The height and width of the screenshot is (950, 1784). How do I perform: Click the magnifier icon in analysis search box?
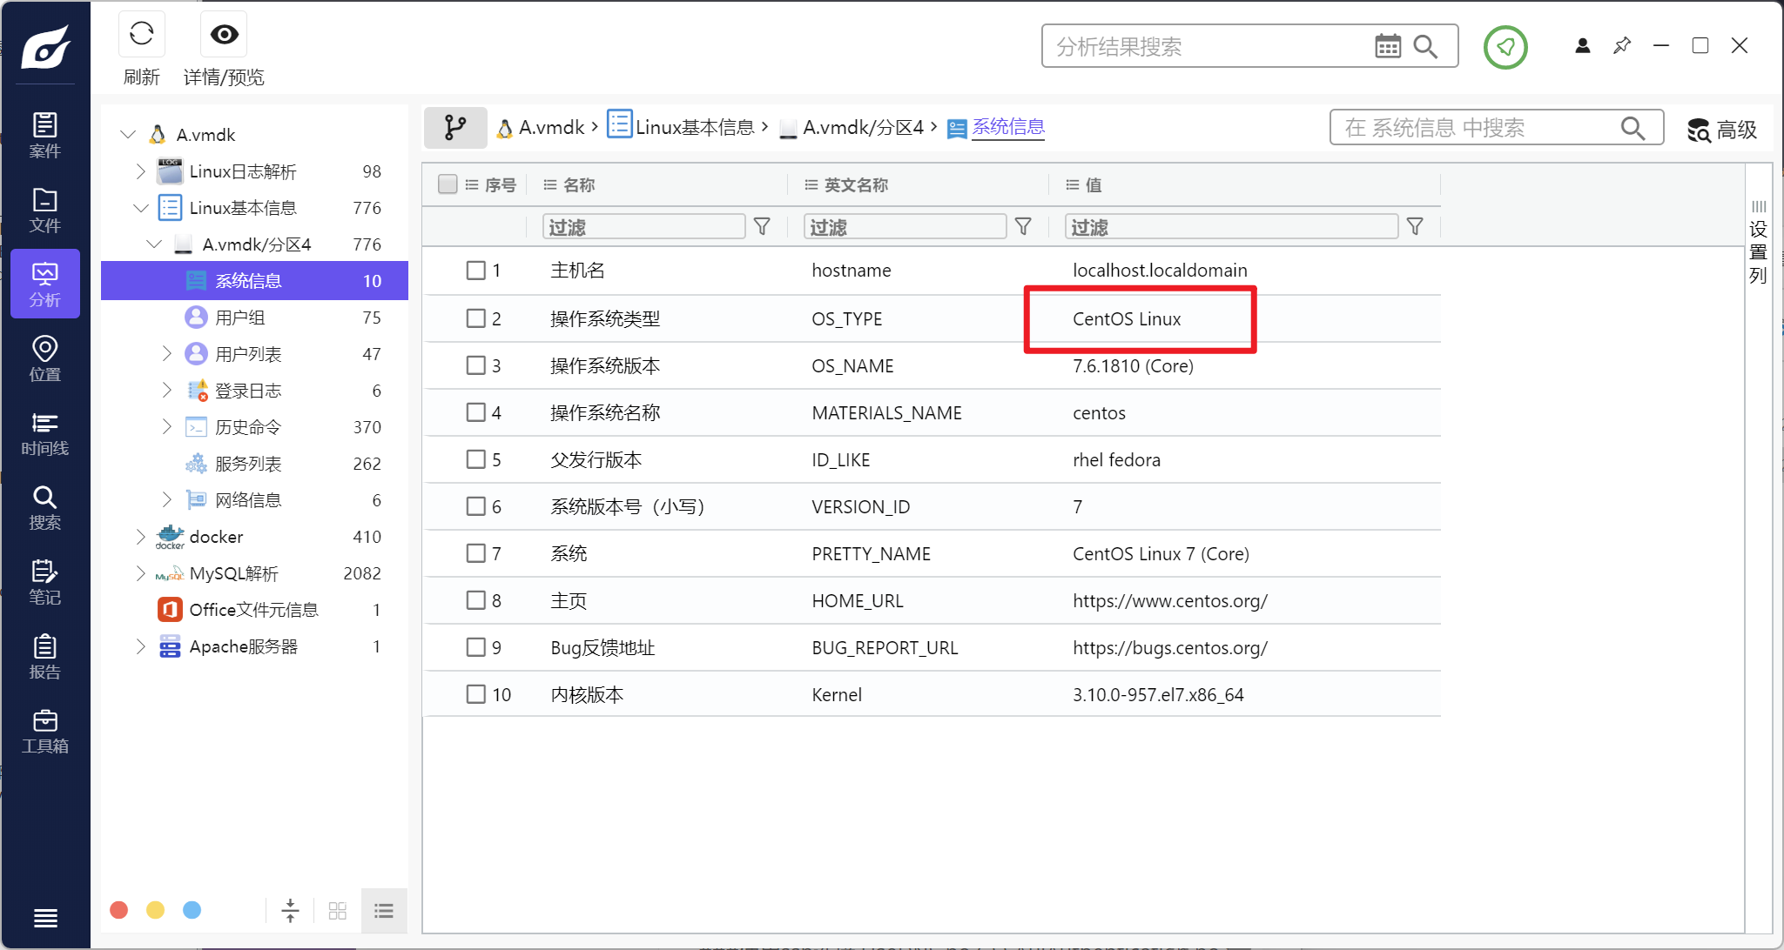pos(1425,46)
